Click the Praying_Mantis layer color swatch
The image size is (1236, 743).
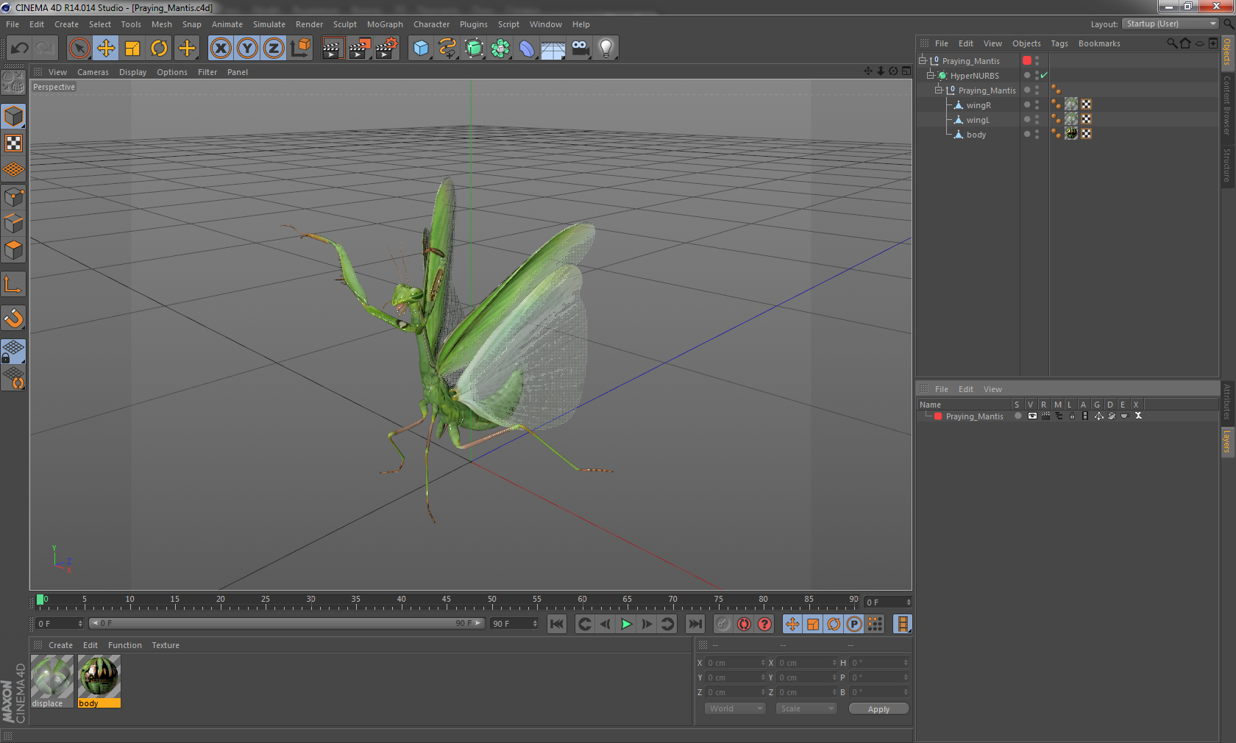938,416
